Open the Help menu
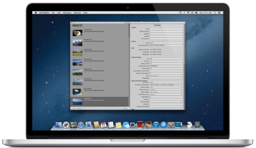Screen dimensions: 256x148 [85, 12]
